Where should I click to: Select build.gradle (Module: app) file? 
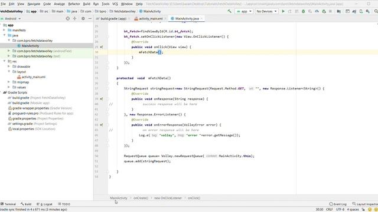coord(31,103)
